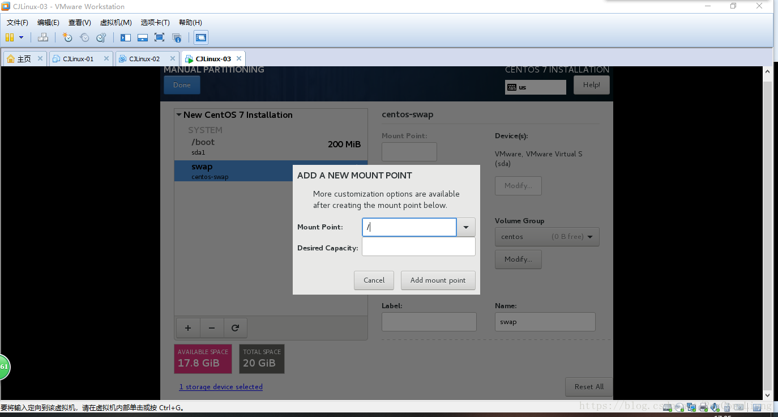Screen dimensions: 778x417
Task: Click the CD/DVD status bar icon
Action: (x=679, y=407)
